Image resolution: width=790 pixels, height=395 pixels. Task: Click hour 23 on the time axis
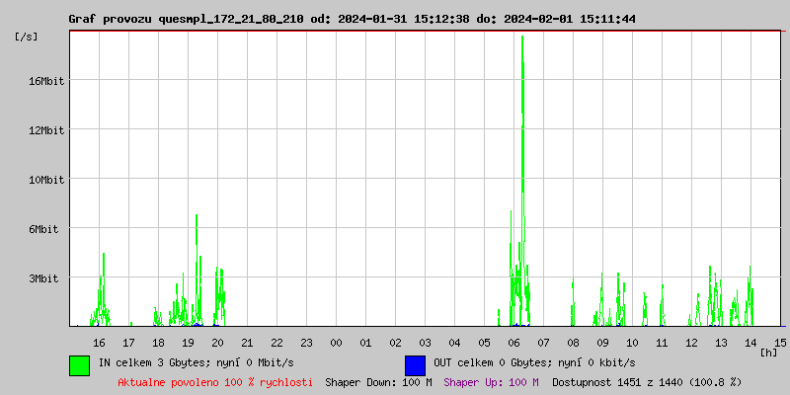pos(306,342)
